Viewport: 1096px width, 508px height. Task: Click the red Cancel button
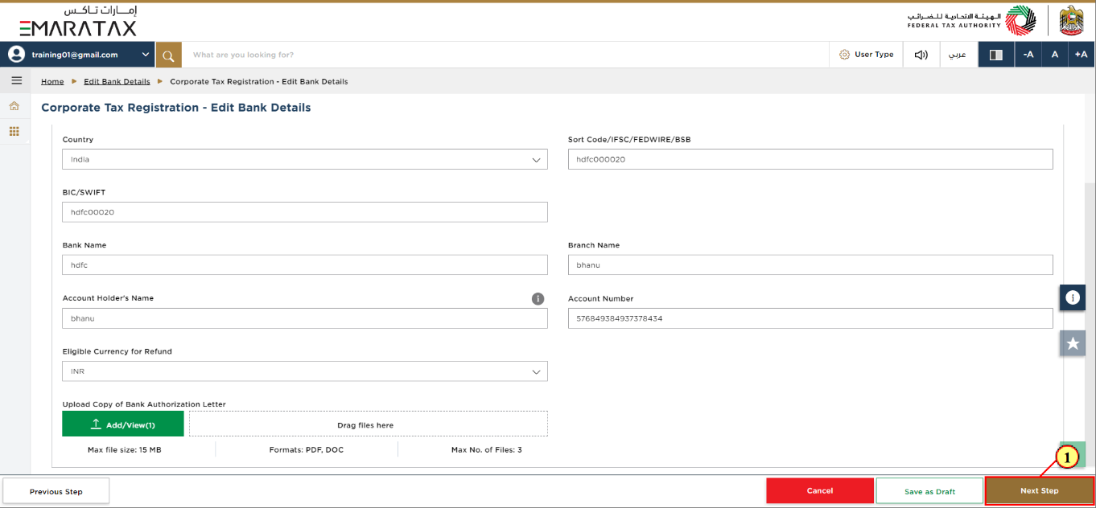(x=820, y=490)
